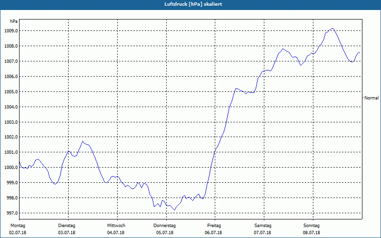This screenshot has height=238, width=381.
Task: Click the date 05.07.18
Action: 165,233
